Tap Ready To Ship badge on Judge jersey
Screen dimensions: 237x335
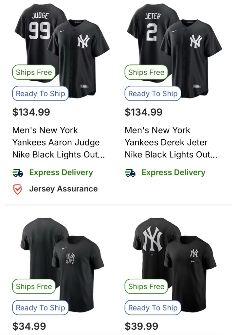(40, 94)
